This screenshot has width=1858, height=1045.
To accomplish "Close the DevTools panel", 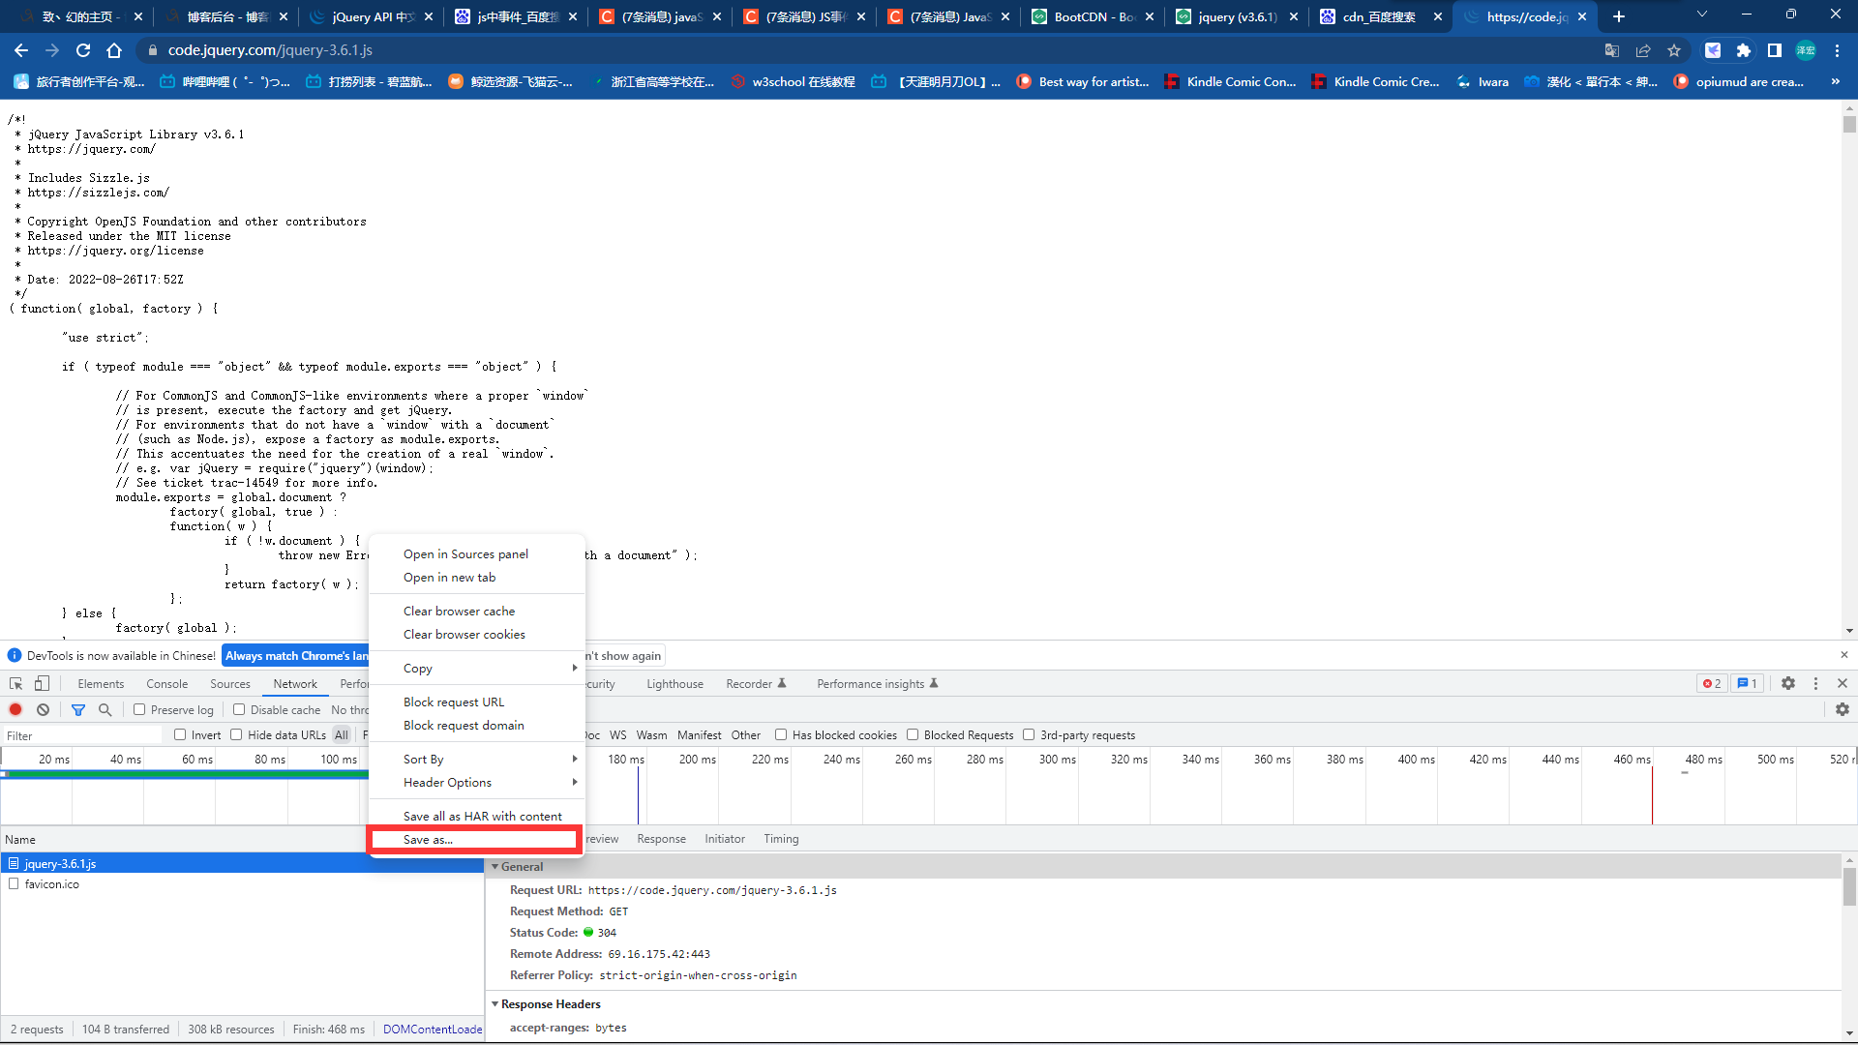I will [1843, 683].
